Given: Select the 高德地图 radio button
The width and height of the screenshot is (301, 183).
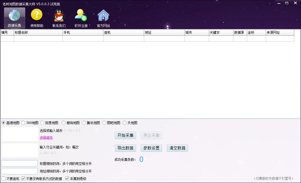Looking at the screenshot, I should pos(4,123).
